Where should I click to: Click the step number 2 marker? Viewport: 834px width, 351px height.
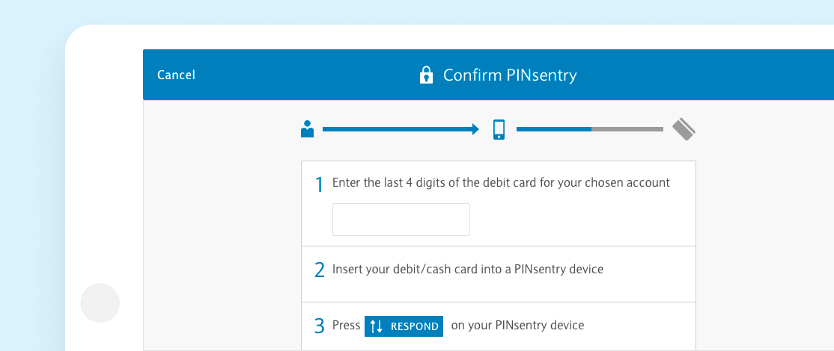click(320, 270)
